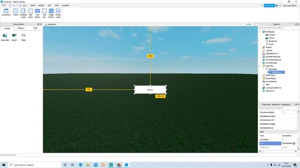The height and width of the screenshot is (168, 300).
Task: Select the highlighted TextButton item
Action: click(x=276, y=72)
